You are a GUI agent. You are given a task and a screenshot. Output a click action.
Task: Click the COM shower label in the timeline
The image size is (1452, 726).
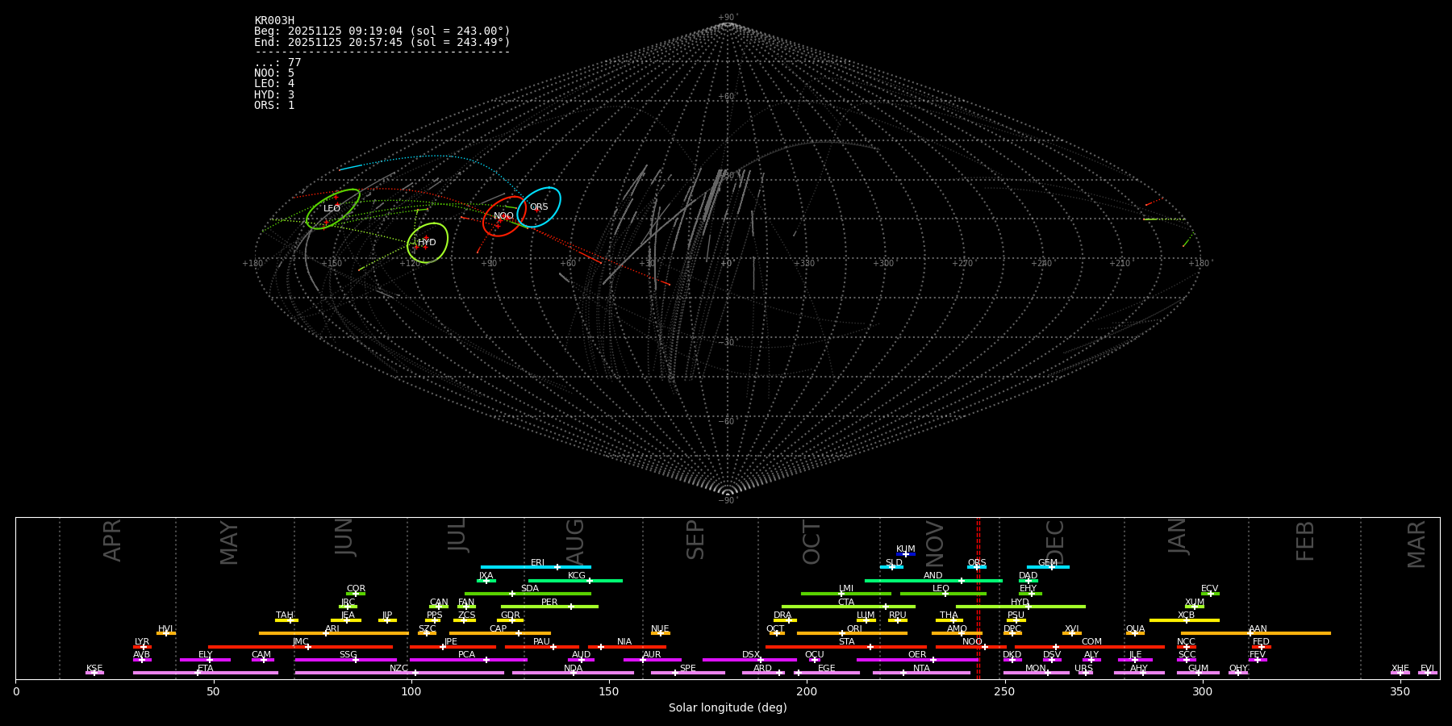click(x=1091, y=642)
